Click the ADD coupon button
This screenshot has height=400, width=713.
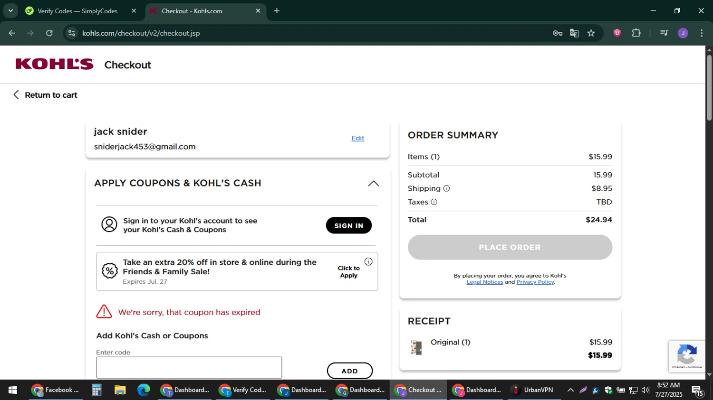tap(350, 371)
